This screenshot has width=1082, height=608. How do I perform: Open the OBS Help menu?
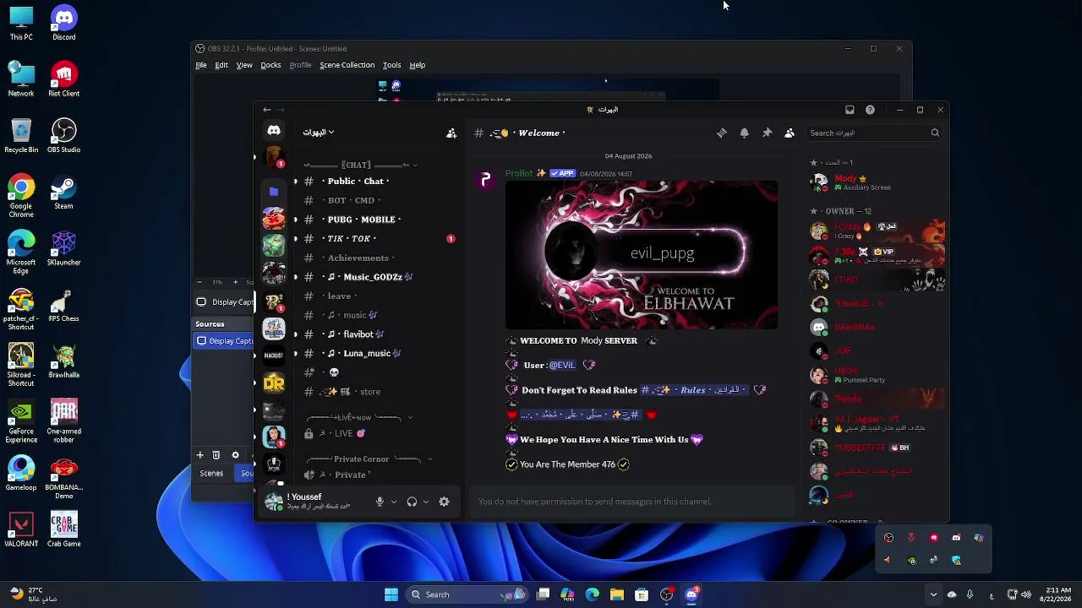point(418,65)
